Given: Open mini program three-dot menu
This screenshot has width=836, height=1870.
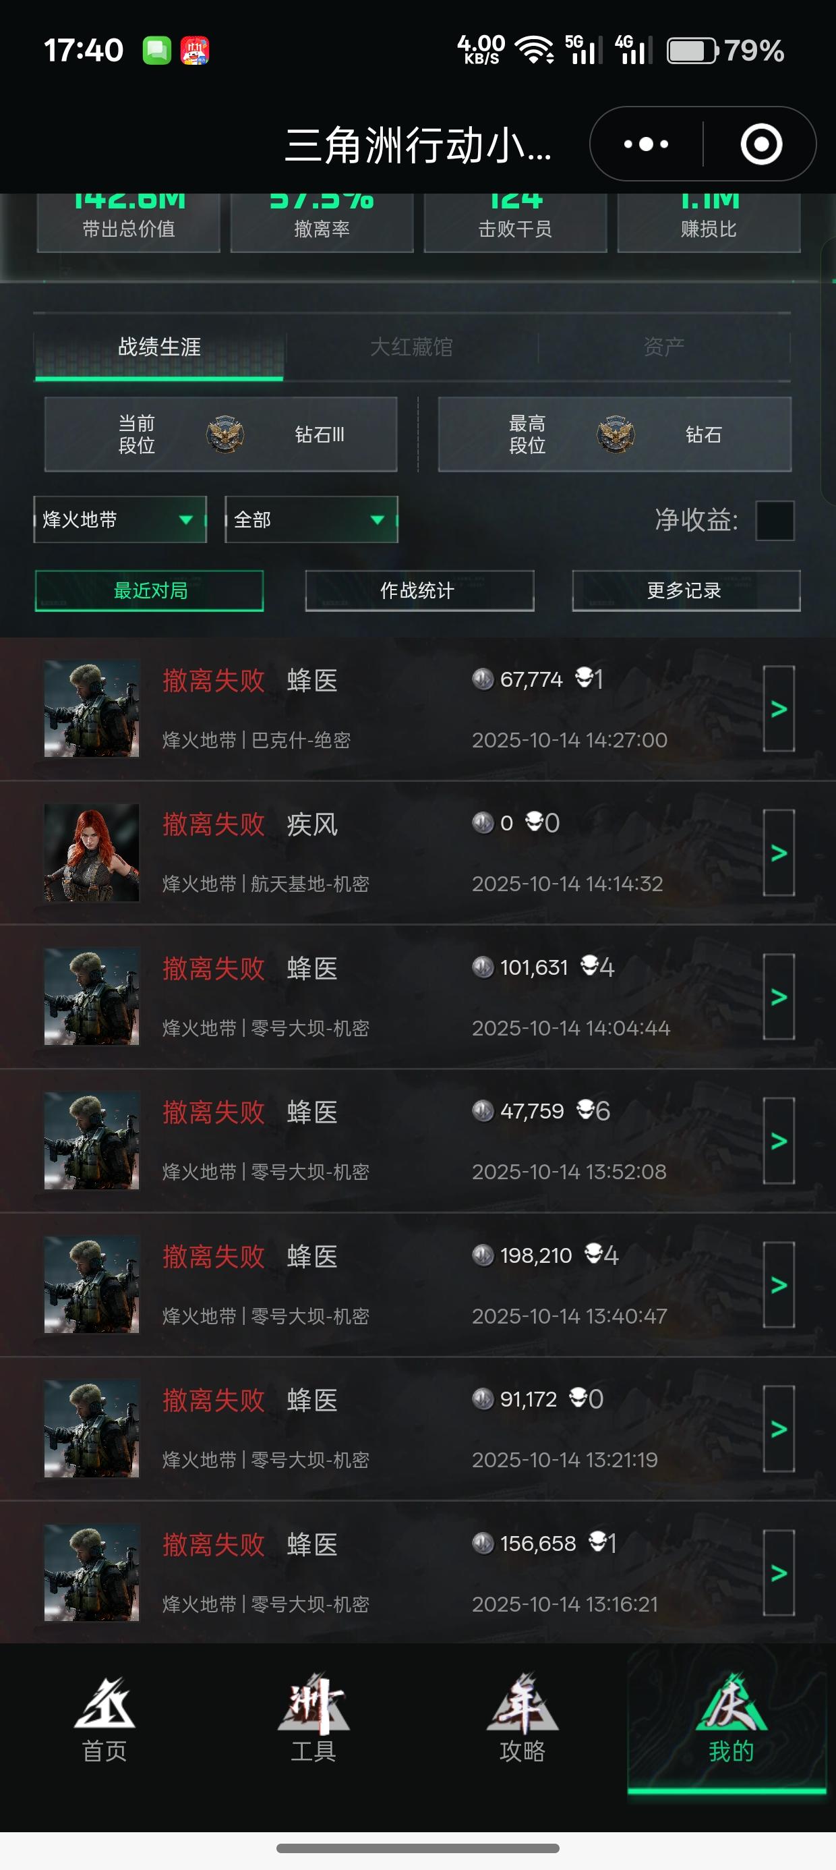Looking at the screenshot, I should 646,144.
